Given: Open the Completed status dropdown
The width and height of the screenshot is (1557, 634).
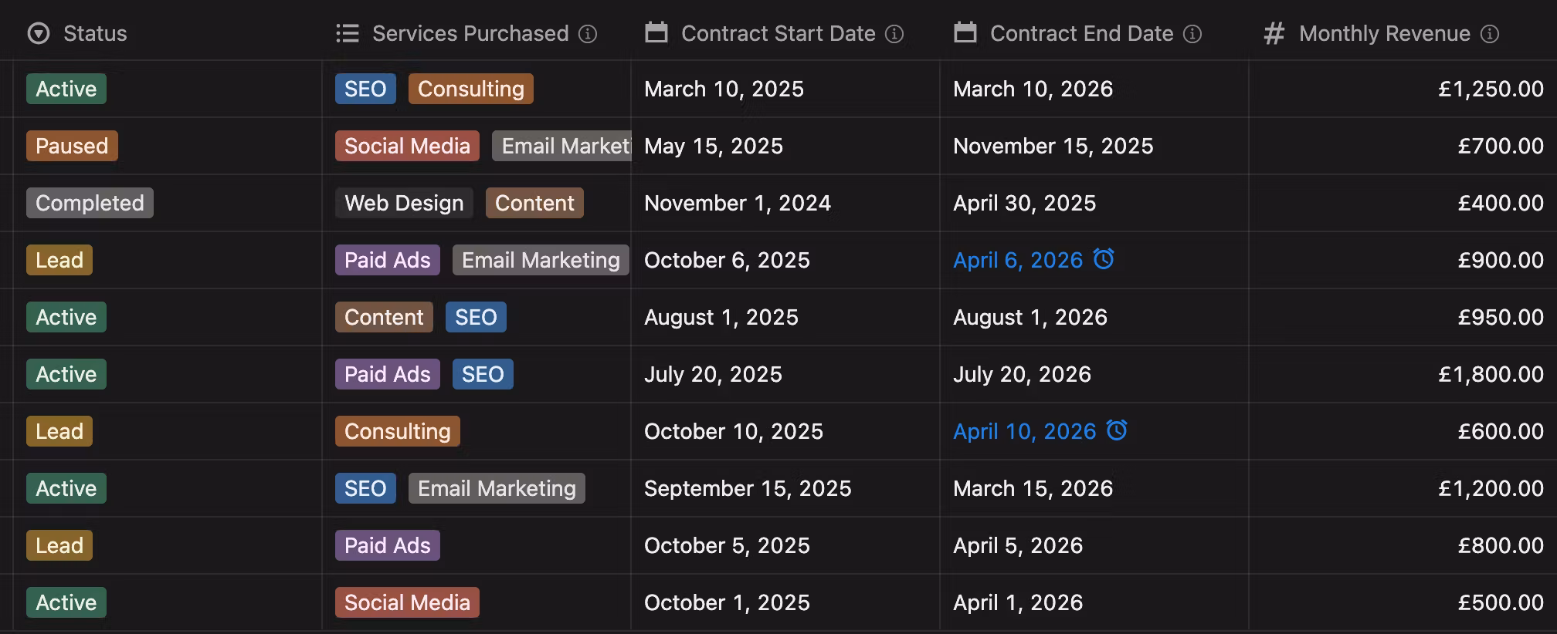Looking at the screenshot, I should click(90, 203).
